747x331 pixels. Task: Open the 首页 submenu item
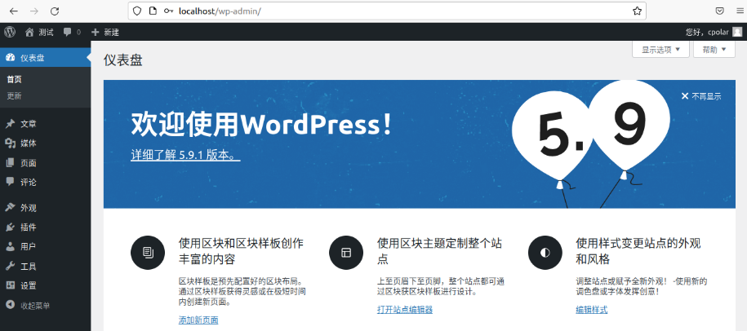click(15, 79)
